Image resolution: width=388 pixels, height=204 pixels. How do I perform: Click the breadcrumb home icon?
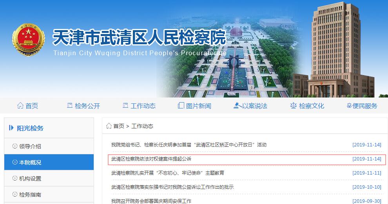point(109,126)
